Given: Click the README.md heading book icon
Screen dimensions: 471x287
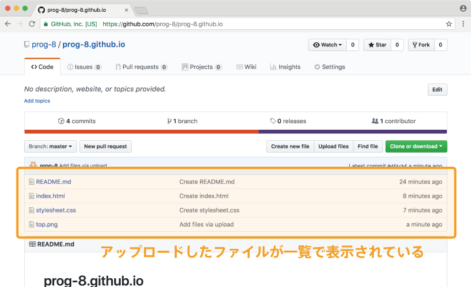Looking at the screenshot, I should [32, 244].
